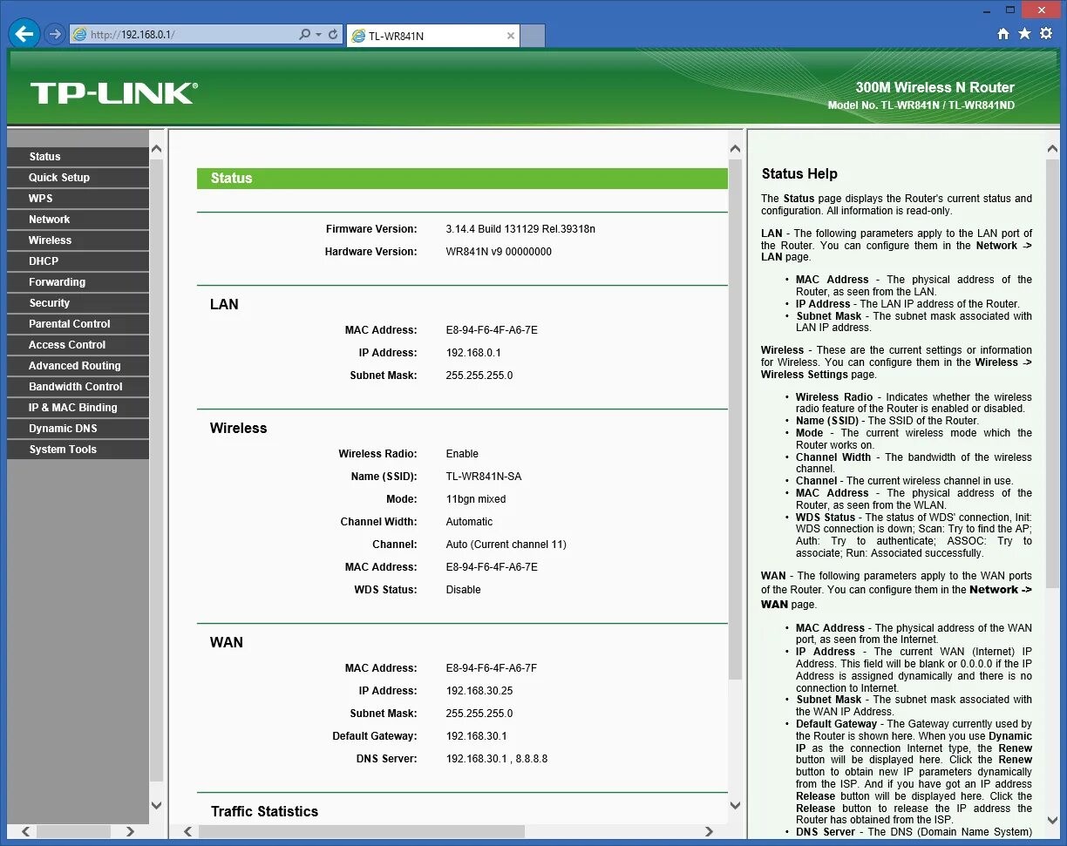This screenshot has width=1067, height=846.
Task: Click main panel vertical scrollbar thumb
Action: tap(735, 419)
